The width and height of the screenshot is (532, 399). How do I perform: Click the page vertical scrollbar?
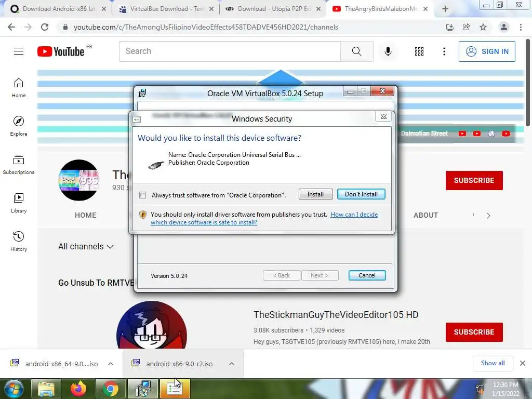pyautogui.click(x=528, y=82)
